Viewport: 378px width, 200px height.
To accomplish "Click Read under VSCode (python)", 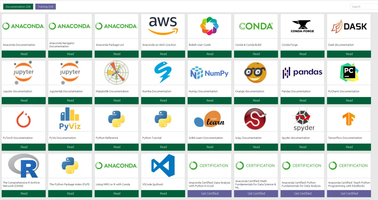I will [163, 193].
